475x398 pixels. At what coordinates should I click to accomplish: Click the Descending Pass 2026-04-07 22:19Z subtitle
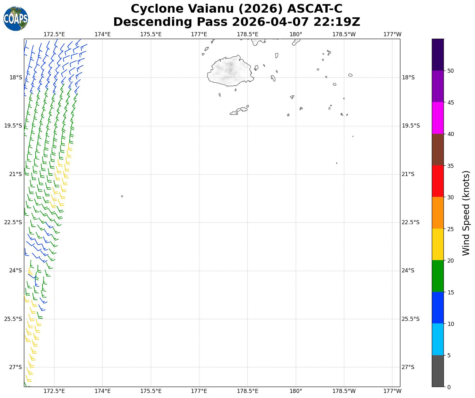[237, 22]
